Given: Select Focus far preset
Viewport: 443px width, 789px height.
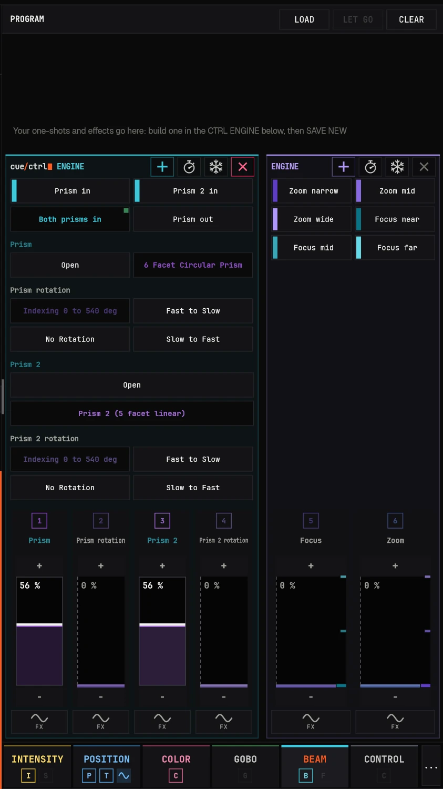Looking at the screenshot, I should point(395,248).
